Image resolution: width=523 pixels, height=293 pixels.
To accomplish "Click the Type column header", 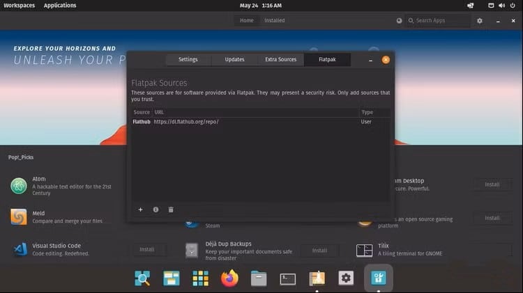I will 374,112.
